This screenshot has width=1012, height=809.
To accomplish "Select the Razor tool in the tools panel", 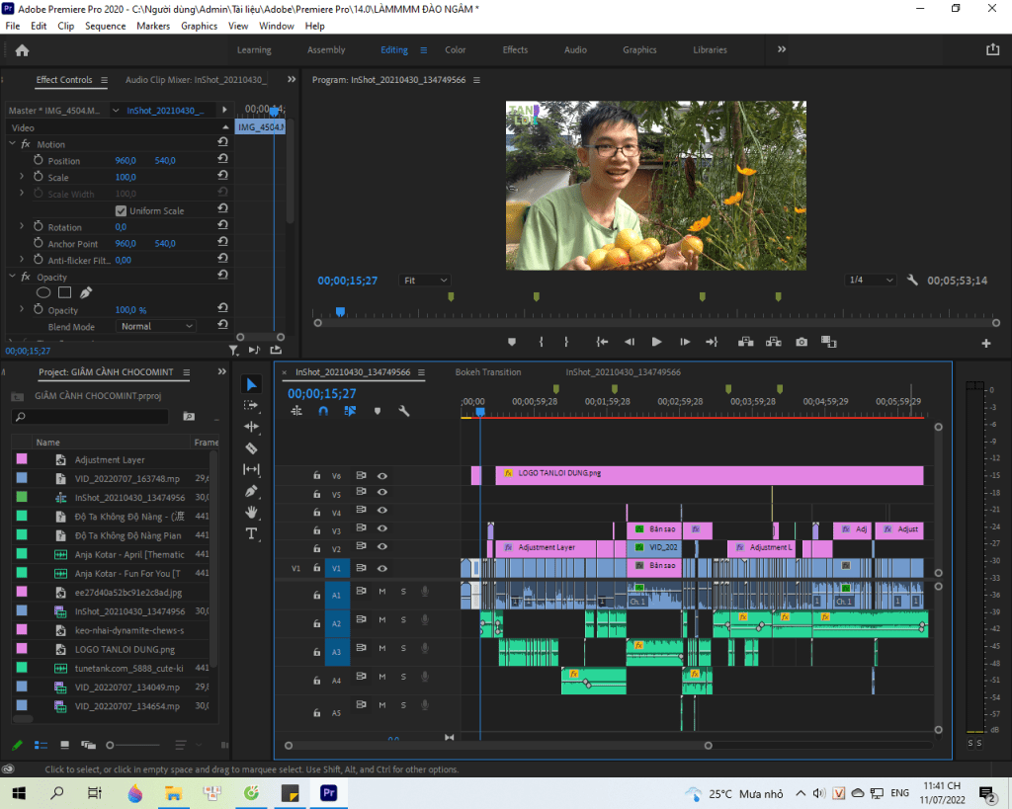I will click(251, 447).
